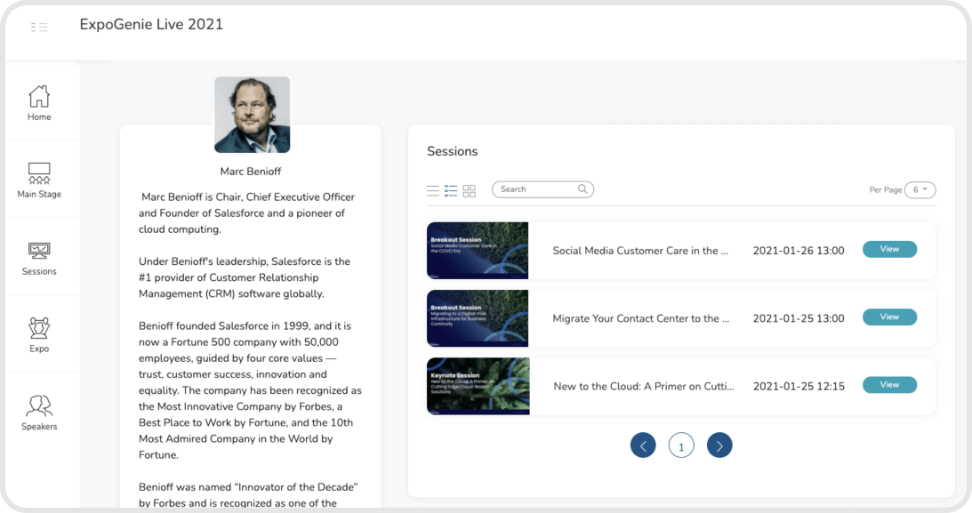Switch sessions to grid view
Screen dimensions: 972x513
pos(470,191)
